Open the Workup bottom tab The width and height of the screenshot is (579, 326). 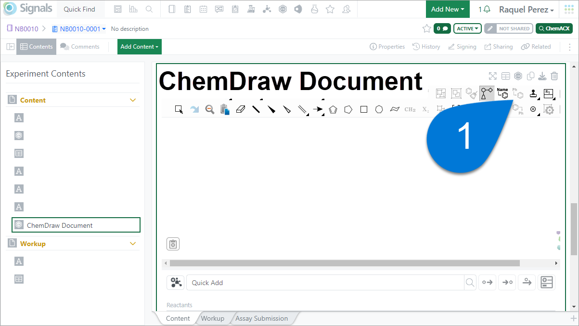click(212, 318)
